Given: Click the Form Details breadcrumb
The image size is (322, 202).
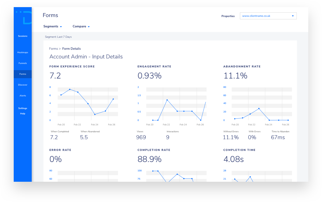Looking at the screenshot, I should [x=72, y=49].
